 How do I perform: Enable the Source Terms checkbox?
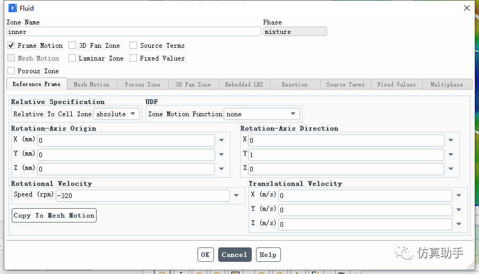[x=133, y=46]
